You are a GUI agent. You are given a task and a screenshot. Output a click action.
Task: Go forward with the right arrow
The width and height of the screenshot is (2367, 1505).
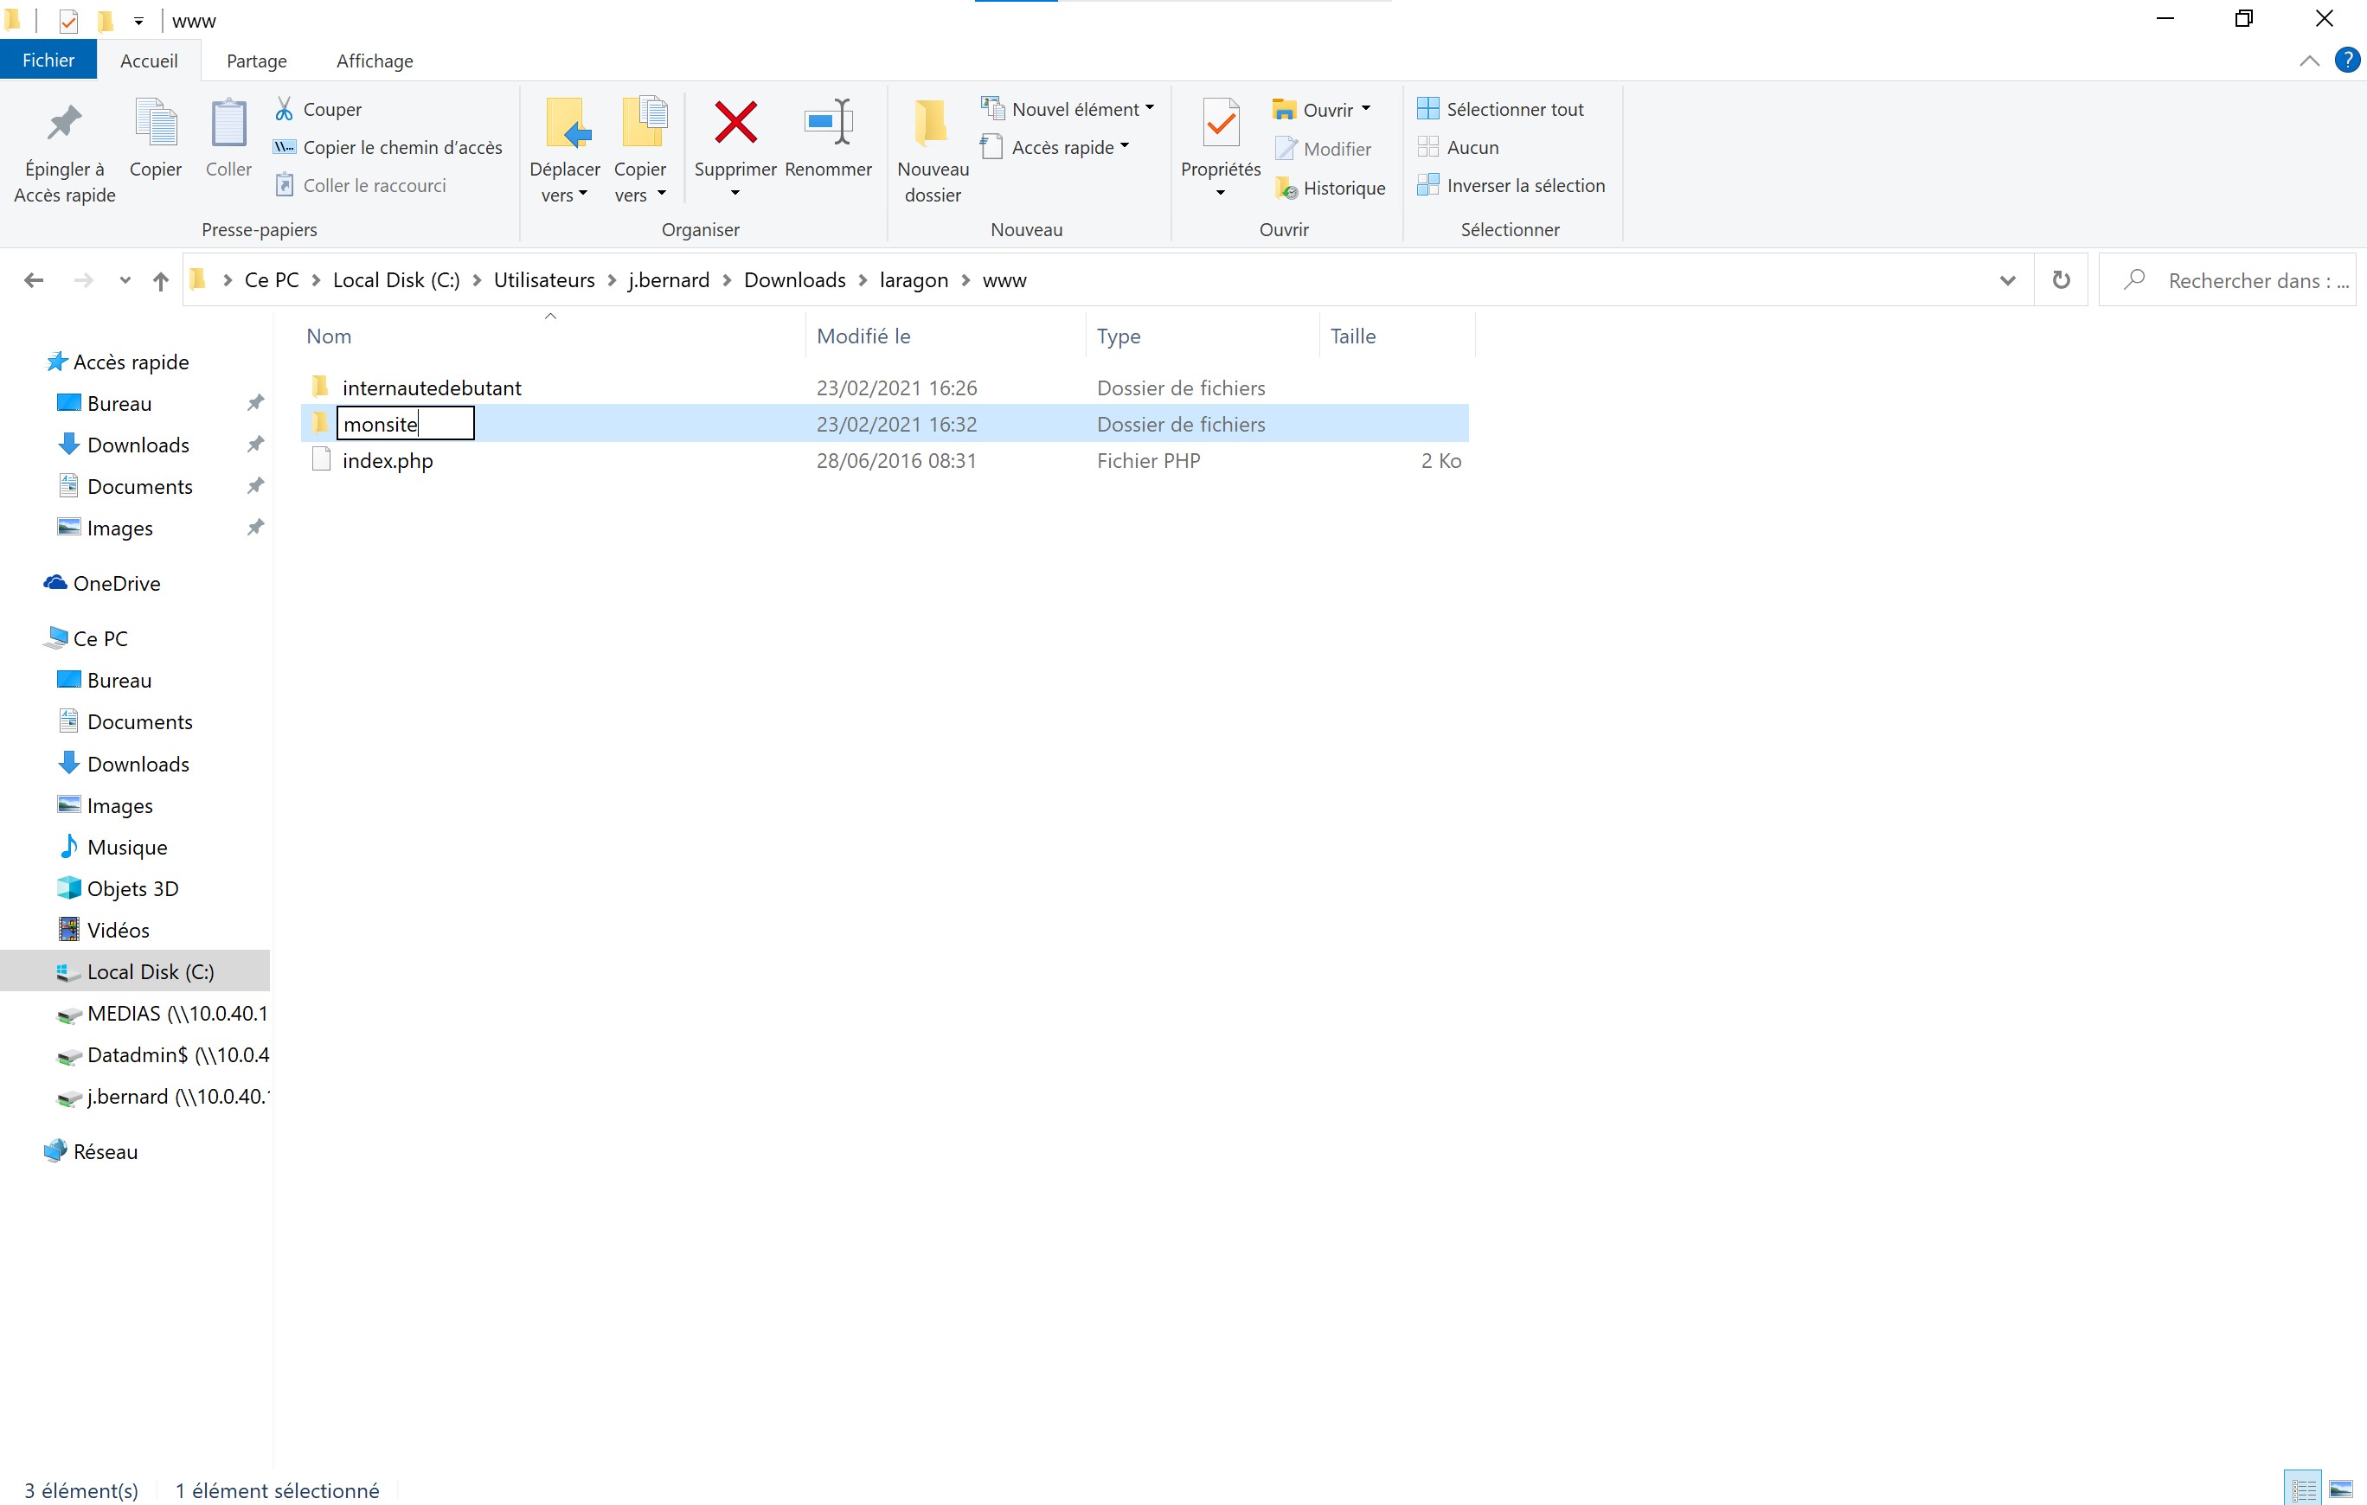[84, 280]
